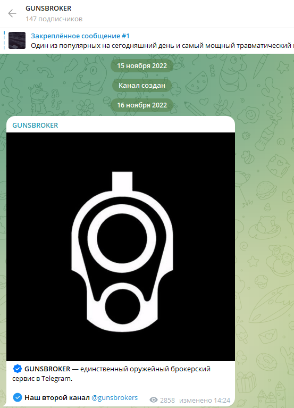The width and height of the screenshot is (294, 408).
Task: Click the GUNSBROKER sender name in post
Action: pyautogui.click(x=35, y=126)
